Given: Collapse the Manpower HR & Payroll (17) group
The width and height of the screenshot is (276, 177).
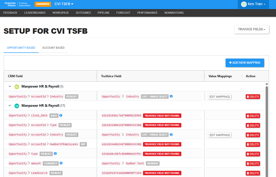Looking at the screenshot, I should [x=10, y=105].
